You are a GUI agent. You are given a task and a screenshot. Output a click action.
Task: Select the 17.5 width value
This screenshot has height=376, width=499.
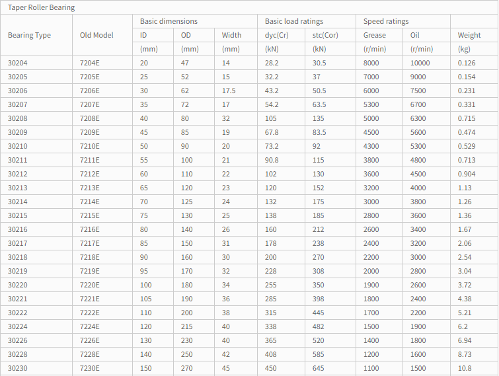[229, 91]
